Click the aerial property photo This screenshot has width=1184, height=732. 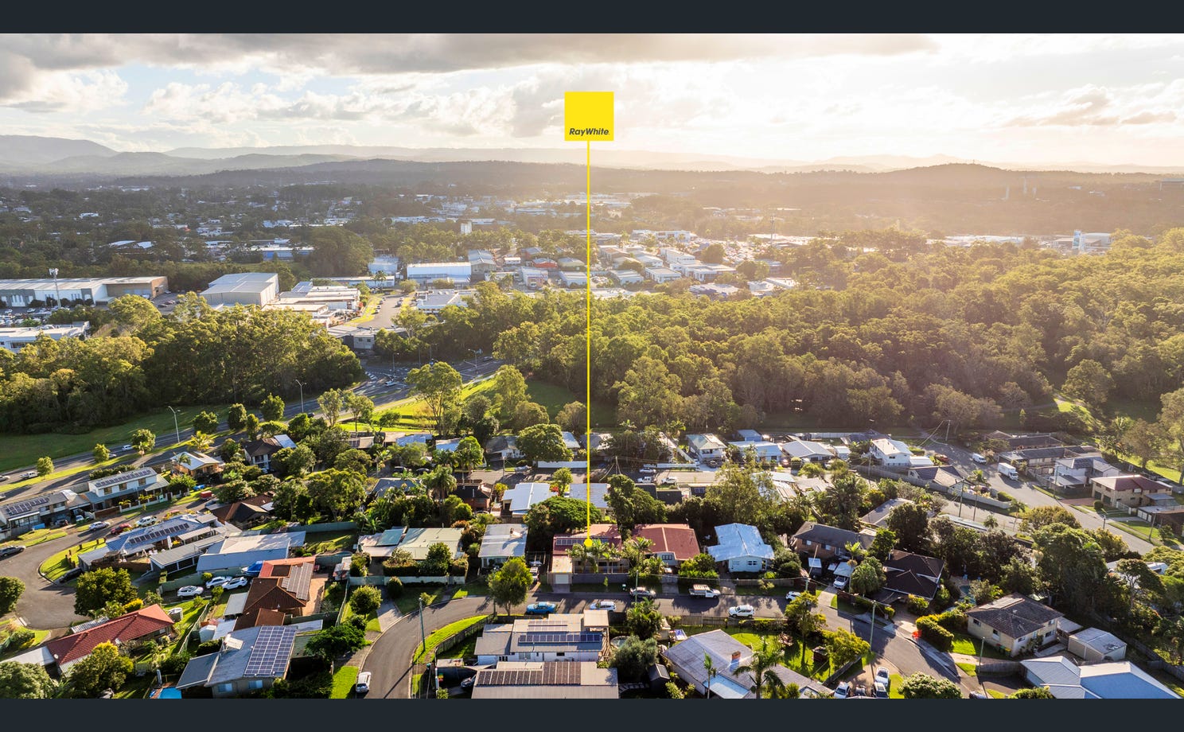pos(592,366)
